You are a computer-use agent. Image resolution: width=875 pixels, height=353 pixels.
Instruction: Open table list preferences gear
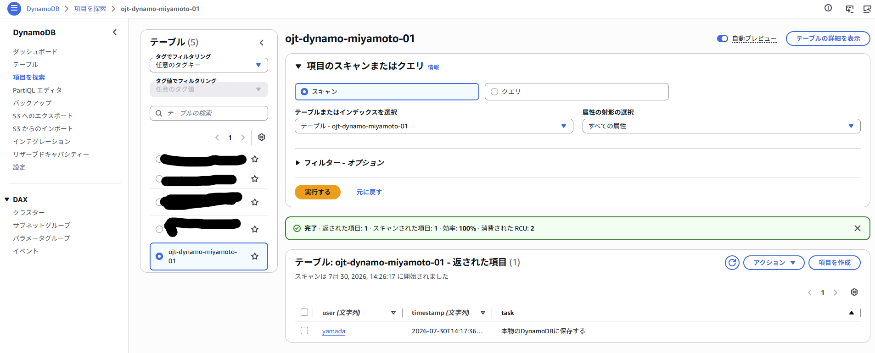coord(262,137)
